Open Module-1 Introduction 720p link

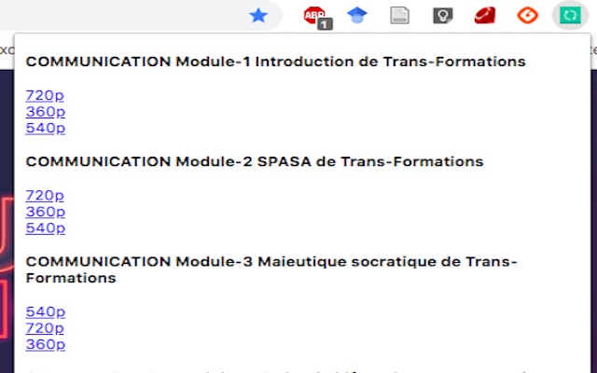[x=45, y=95]
